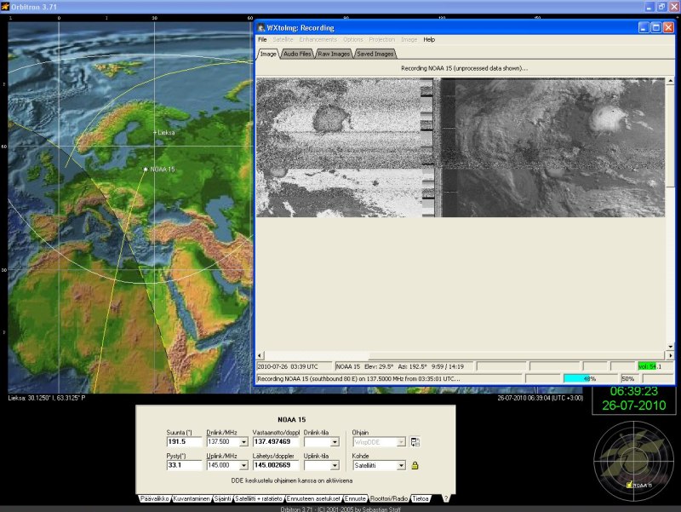The height and width of the screenshot is (512, 681).
Task: Open the Uplink/MHz frequency dropdown
Action: [x=244, y=466]
